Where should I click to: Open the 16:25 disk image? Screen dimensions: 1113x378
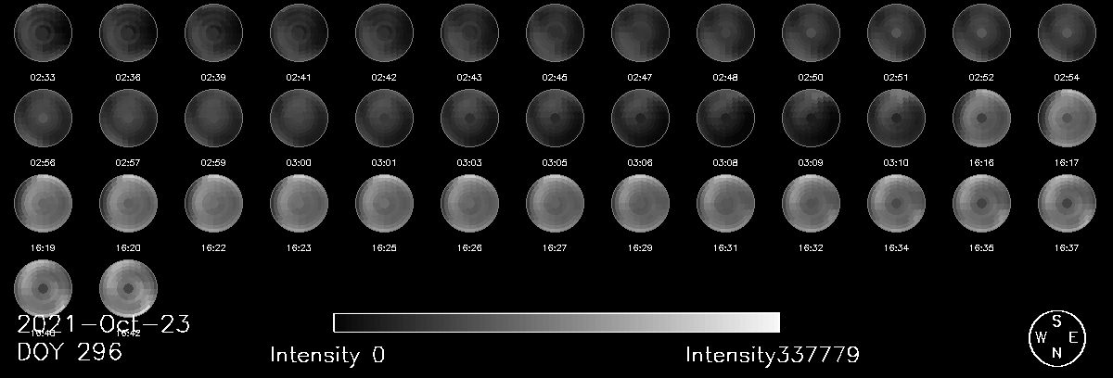point(384,203)
